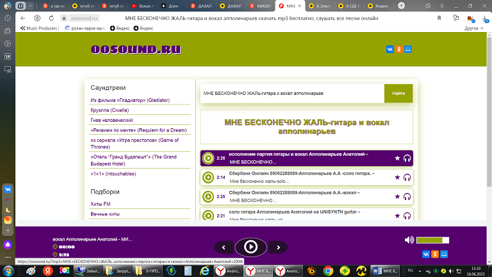Open Гнев человеческий soundtrack link
This screenshot has height=277, width=492.
click(x=111, y=121)
